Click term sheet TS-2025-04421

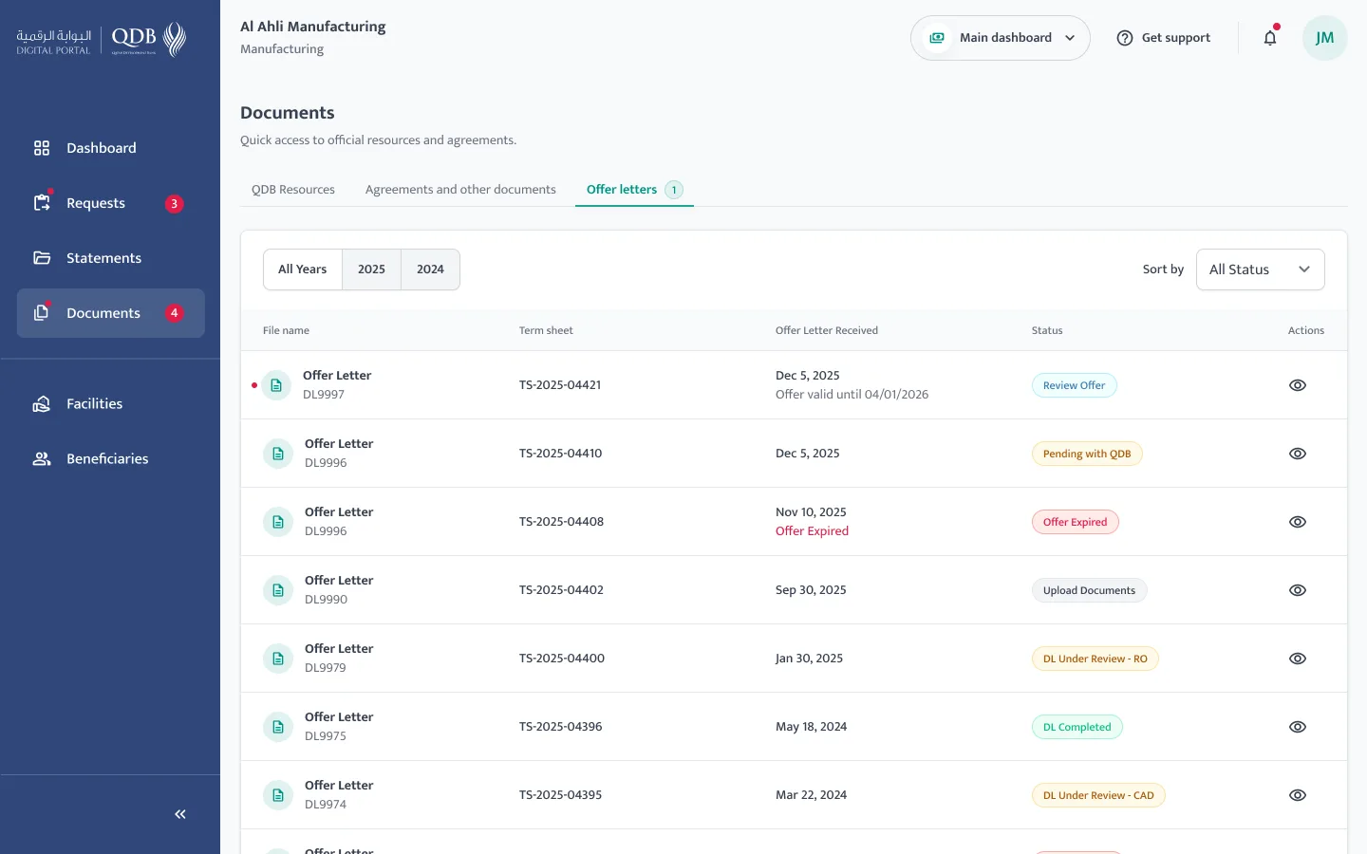(x=560, y=385)
